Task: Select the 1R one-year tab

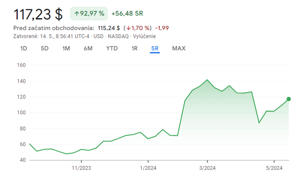Action: (134, 48)
